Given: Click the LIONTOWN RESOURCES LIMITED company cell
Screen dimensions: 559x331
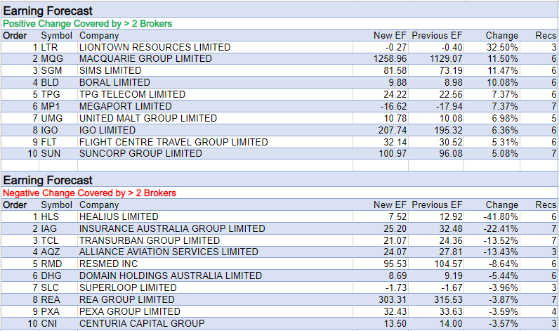Looking at the screenshot, I should (154, 47).
